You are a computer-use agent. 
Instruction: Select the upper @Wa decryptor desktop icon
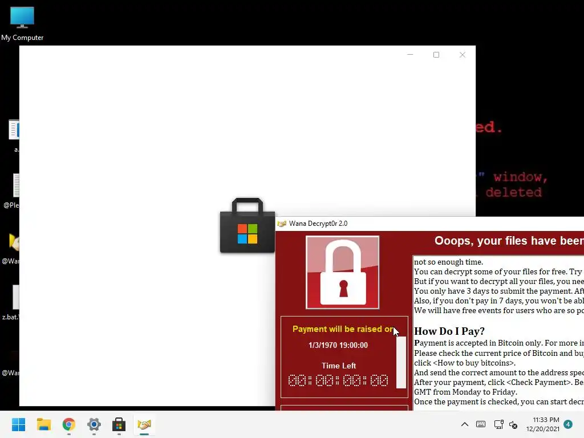tap(11, 248)
